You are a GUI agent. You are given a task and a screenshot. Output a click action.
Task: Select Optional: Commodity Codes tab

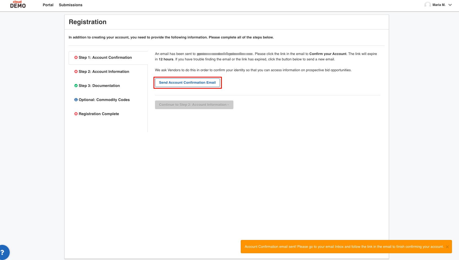108,100
